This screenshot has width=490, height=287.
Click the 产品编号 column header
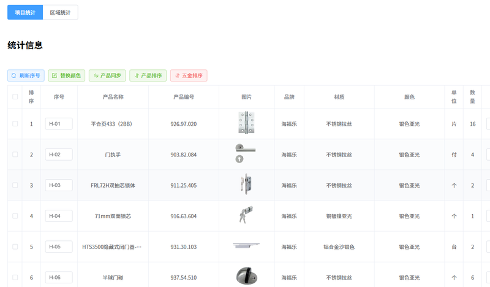point(184,97)
